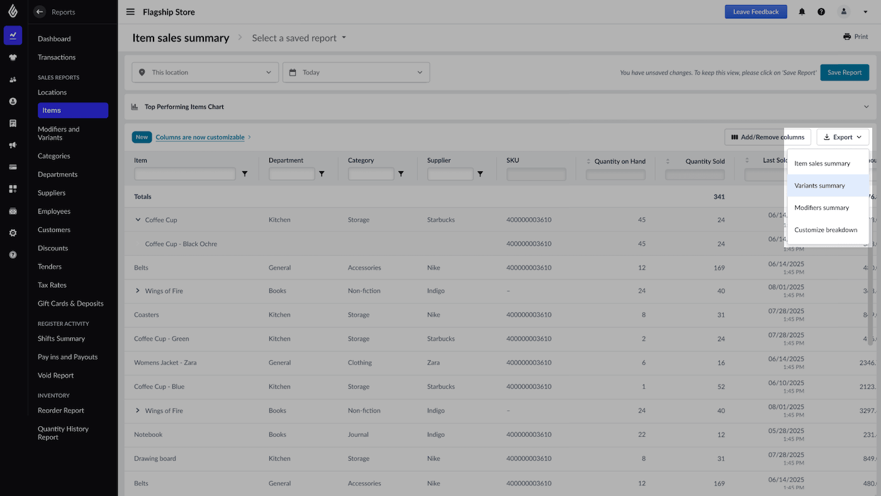Toggle the Export dropdown button
The width and height of the screenshot is (881, 496).
click(x=843, y=137)
